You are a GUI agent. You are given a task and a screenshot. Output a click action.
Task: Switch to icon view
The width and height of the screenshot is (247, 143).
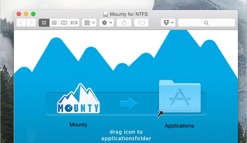tap(44, 23)
